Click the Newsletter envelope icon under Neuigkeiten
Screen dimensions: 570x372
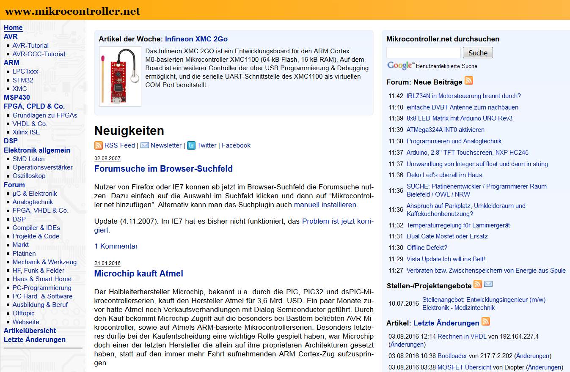pos(145,145)
